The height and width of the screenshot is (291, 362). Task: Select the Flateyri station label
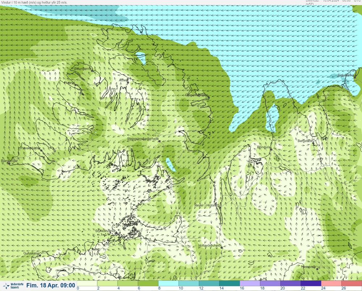[x=69, y=82]
